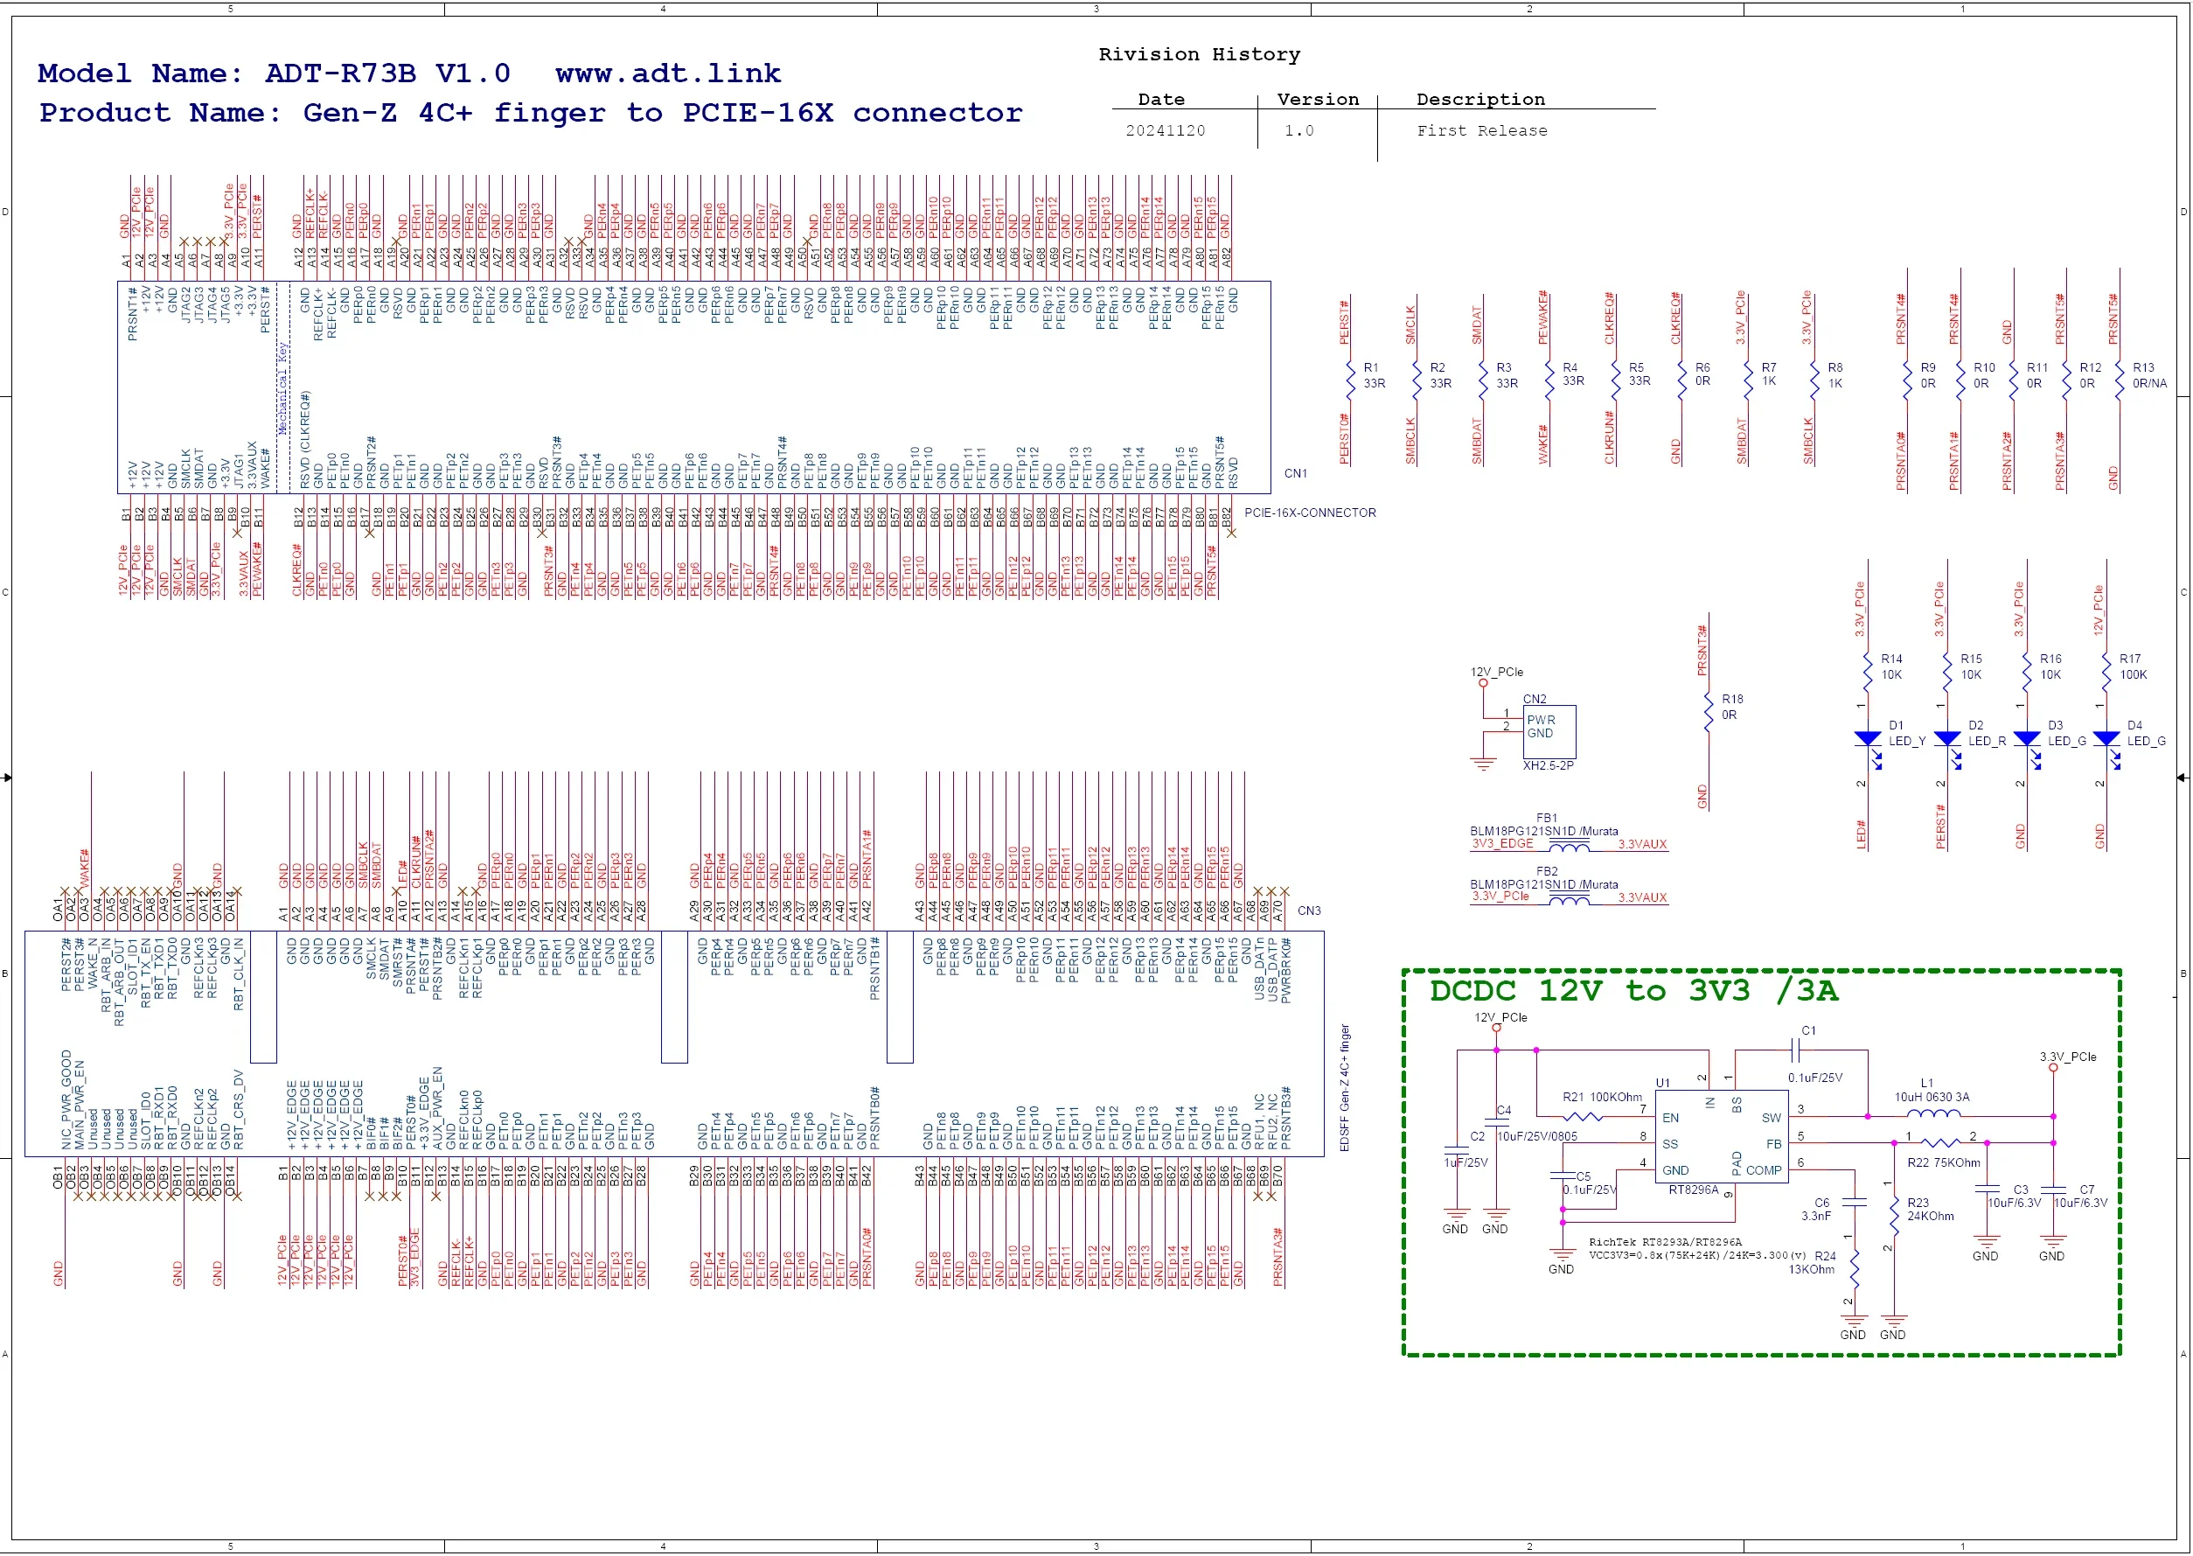Click the PCIE-16X-CONNECTOR label text
Viewport: 2193px width, 1556px height.
(1309, 513)
